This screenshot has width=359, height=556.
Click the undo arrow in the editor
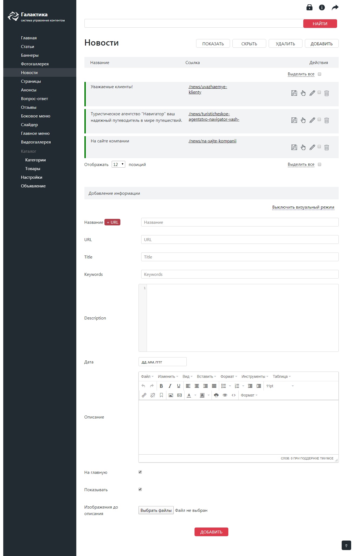pyautogui.click(x=143, y=386)
